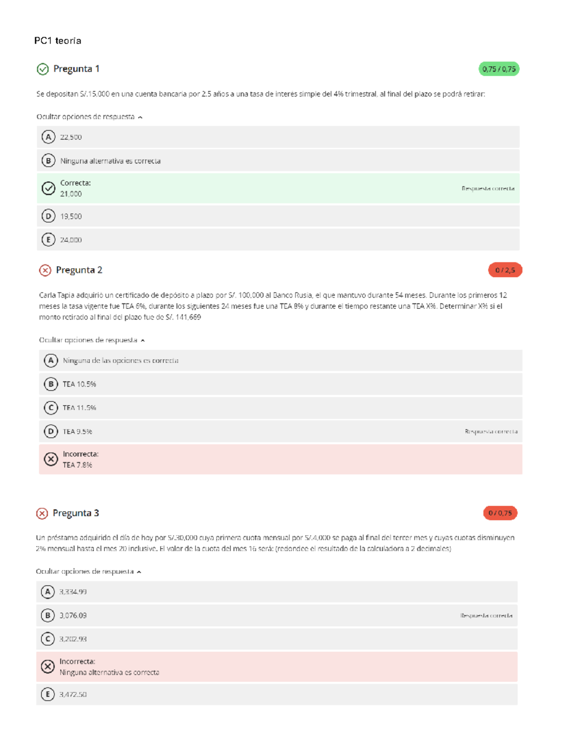Click the red X icon beside Pregunta 3
The width and height of the screenshot is (582, 753).
42,513
